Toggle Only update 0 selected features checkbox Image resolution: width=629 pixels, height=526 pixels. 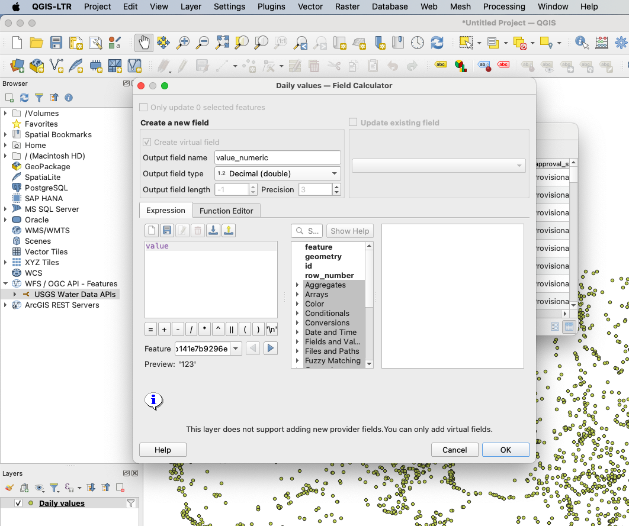click(x=143, y=107)
